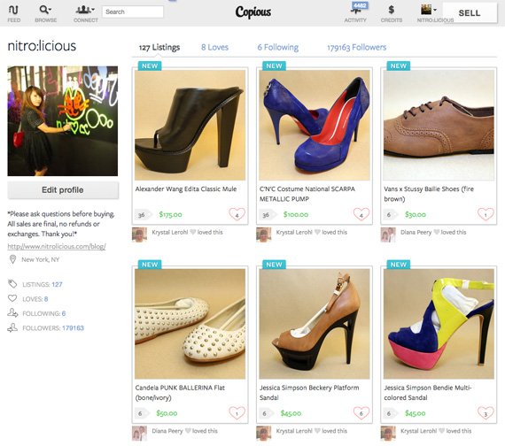Click the size 36 tag on Alexander Wang mule

pyautogui.click(x=143, y=215)
